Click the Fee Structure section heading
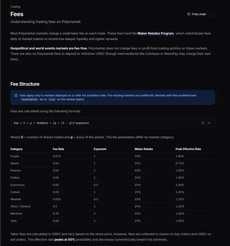230x246 pixels. (25, 84)
